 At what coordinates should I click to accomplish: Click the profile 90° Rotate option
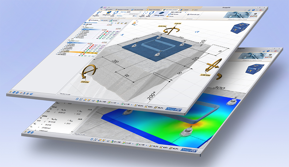coord(173,14)
